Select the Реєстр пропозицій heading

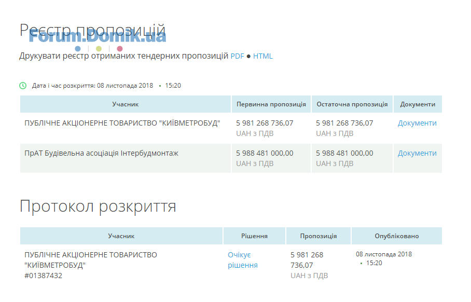click(x=92, y=30)
